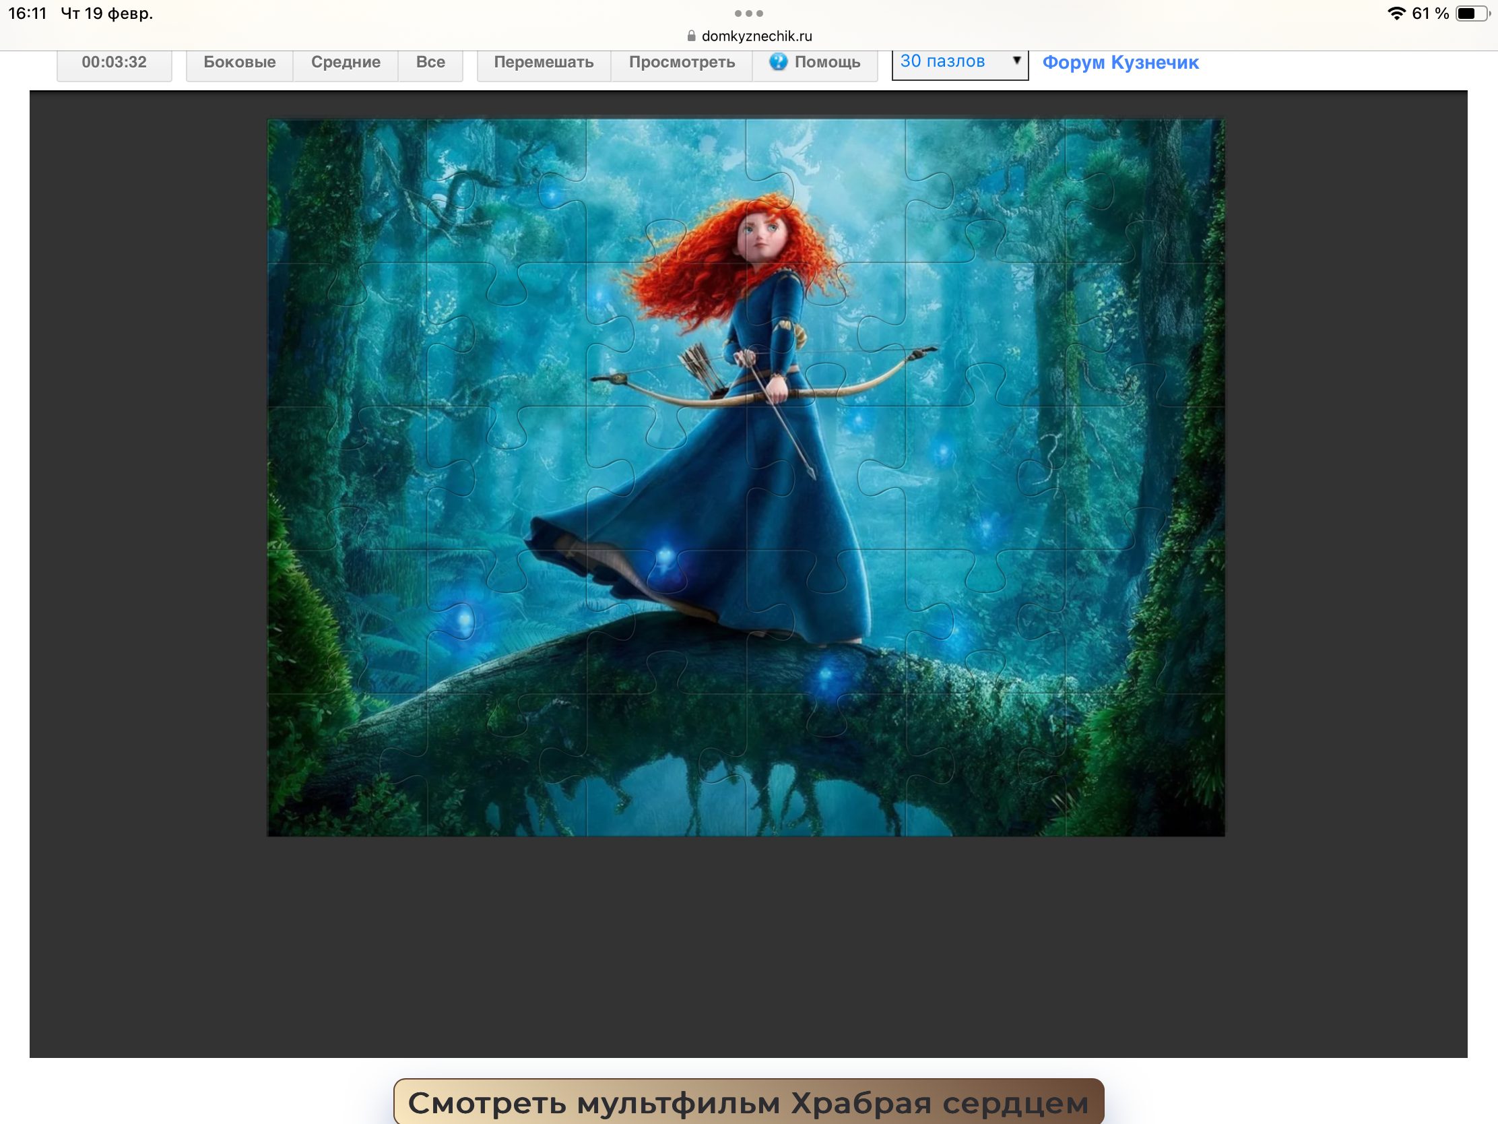Tap the 16:11 clock in status bar
The image size is (1498, 1124).
coord(28,13)
